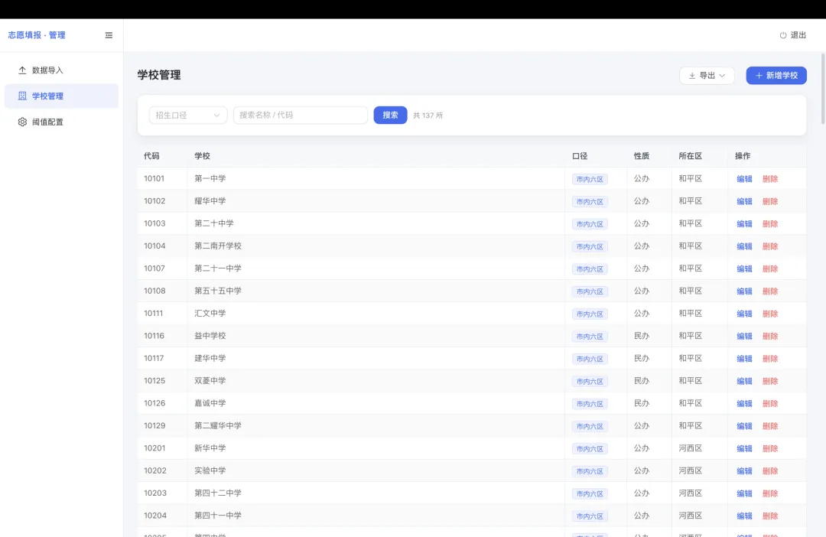Delete the 第二十中学 row
This screenshot has width=826, height=537.
coord(770,224)
